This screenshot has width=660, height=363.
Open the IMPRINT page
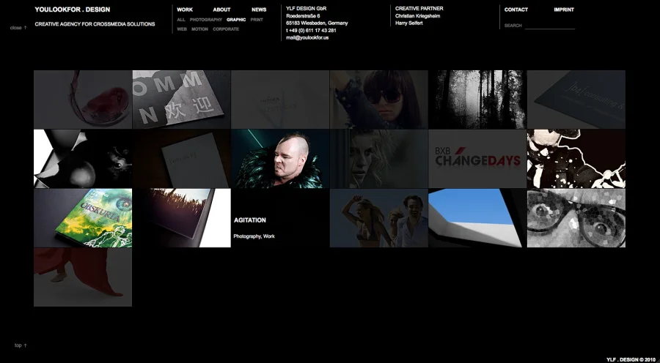(564, 10)
